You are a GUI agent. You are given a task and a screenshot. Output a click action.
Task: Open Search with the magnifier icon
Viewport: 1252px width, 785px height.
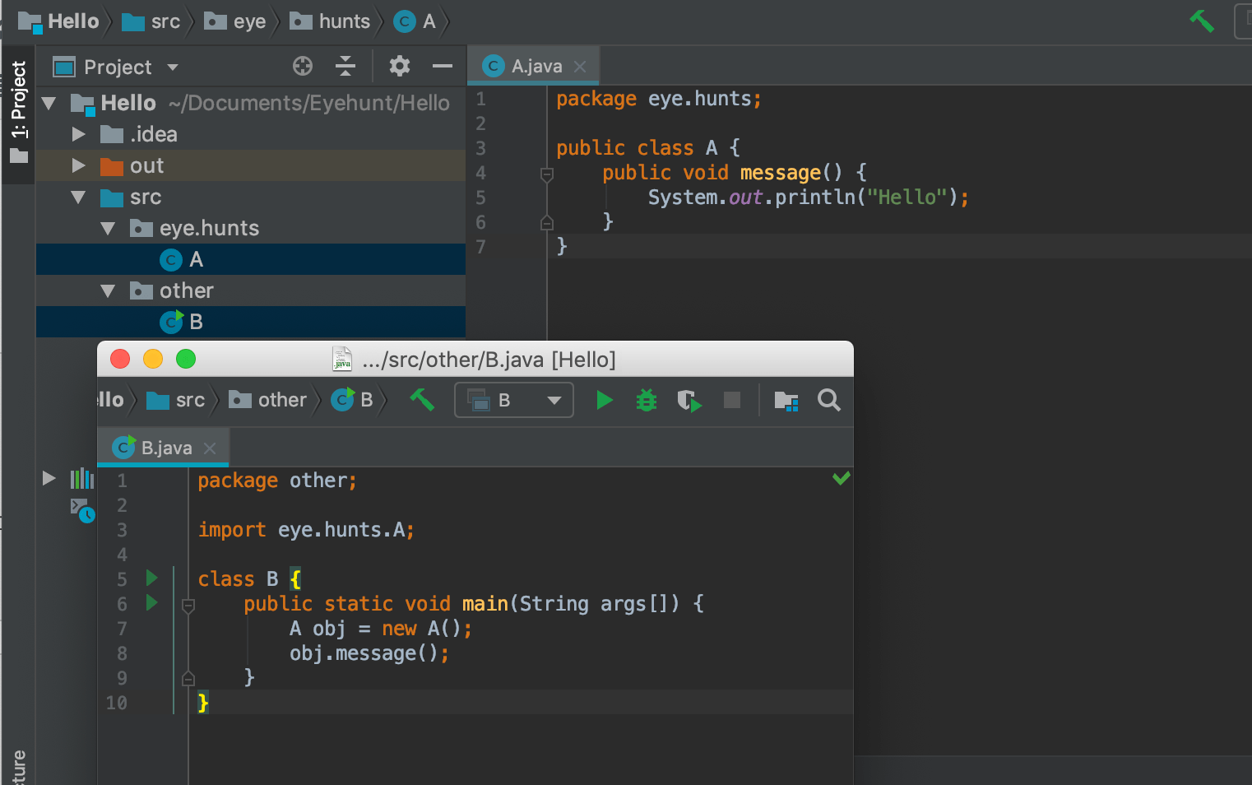[x=828, y=400]
